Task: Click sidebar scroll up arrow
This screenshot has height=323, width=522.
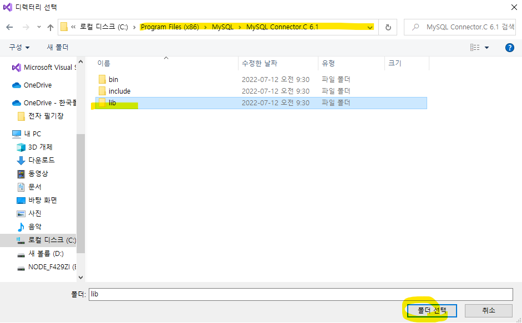Action: click(x=80, y=61)
